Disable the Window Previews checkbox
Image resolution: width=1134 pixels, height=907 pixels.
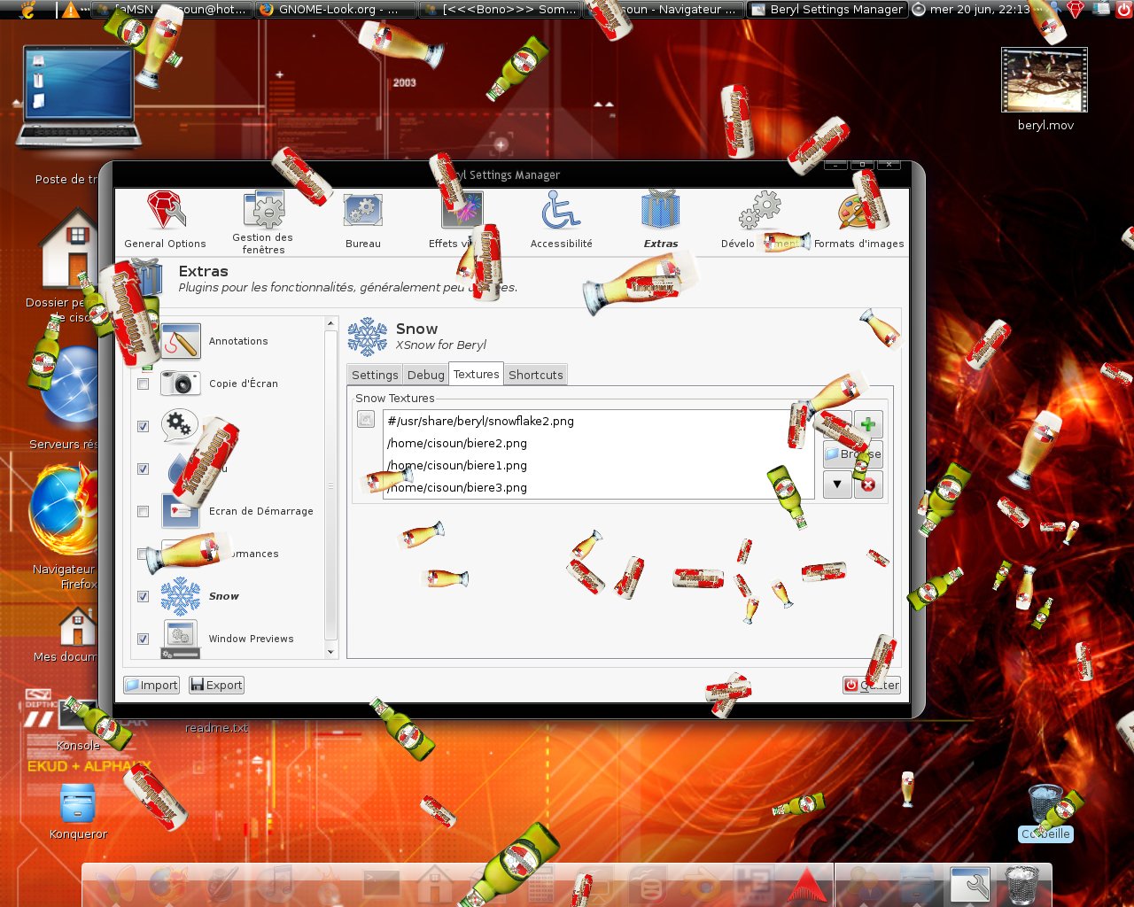click(x=143, y=640)
